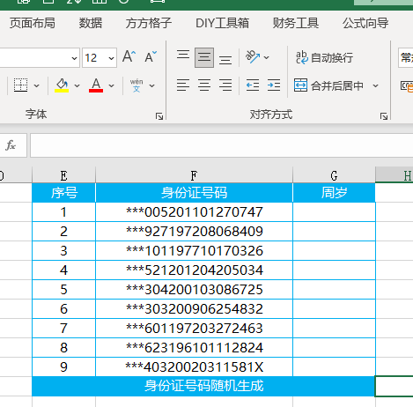Align text to the right
Image resolution: width=413 pixels, height=407 pixels.
click(x=225, y=85)
